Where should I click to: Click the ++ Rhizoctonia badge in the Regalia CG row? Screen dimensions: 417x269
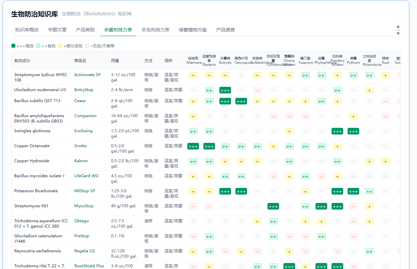tap(369, 251)
